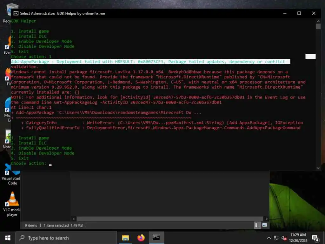Open the Start menu
The width and height of the screenshot is (325, 244).
point(8,238)
